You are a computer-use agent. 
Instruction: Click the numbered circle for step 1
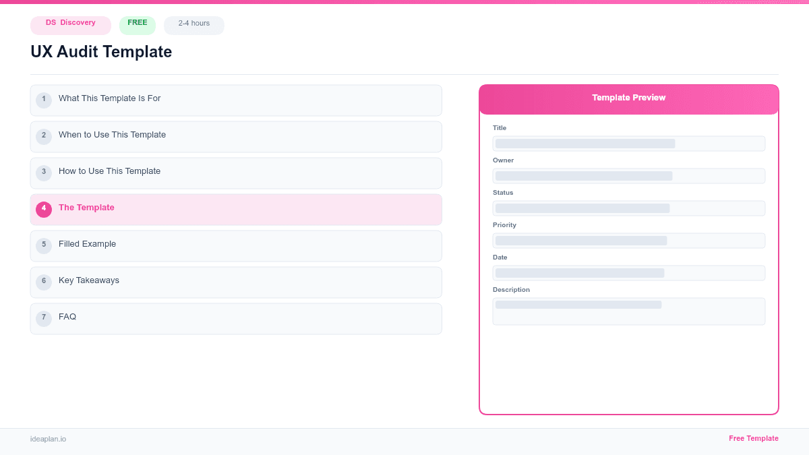[x=44, y=100]
